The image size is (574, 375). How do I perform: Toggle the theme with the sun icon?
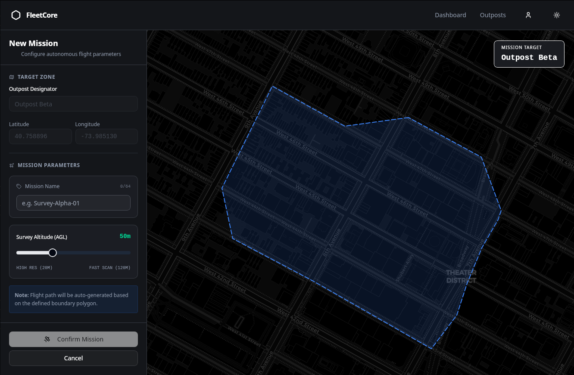pyautogui.click(x=557, y=15)
